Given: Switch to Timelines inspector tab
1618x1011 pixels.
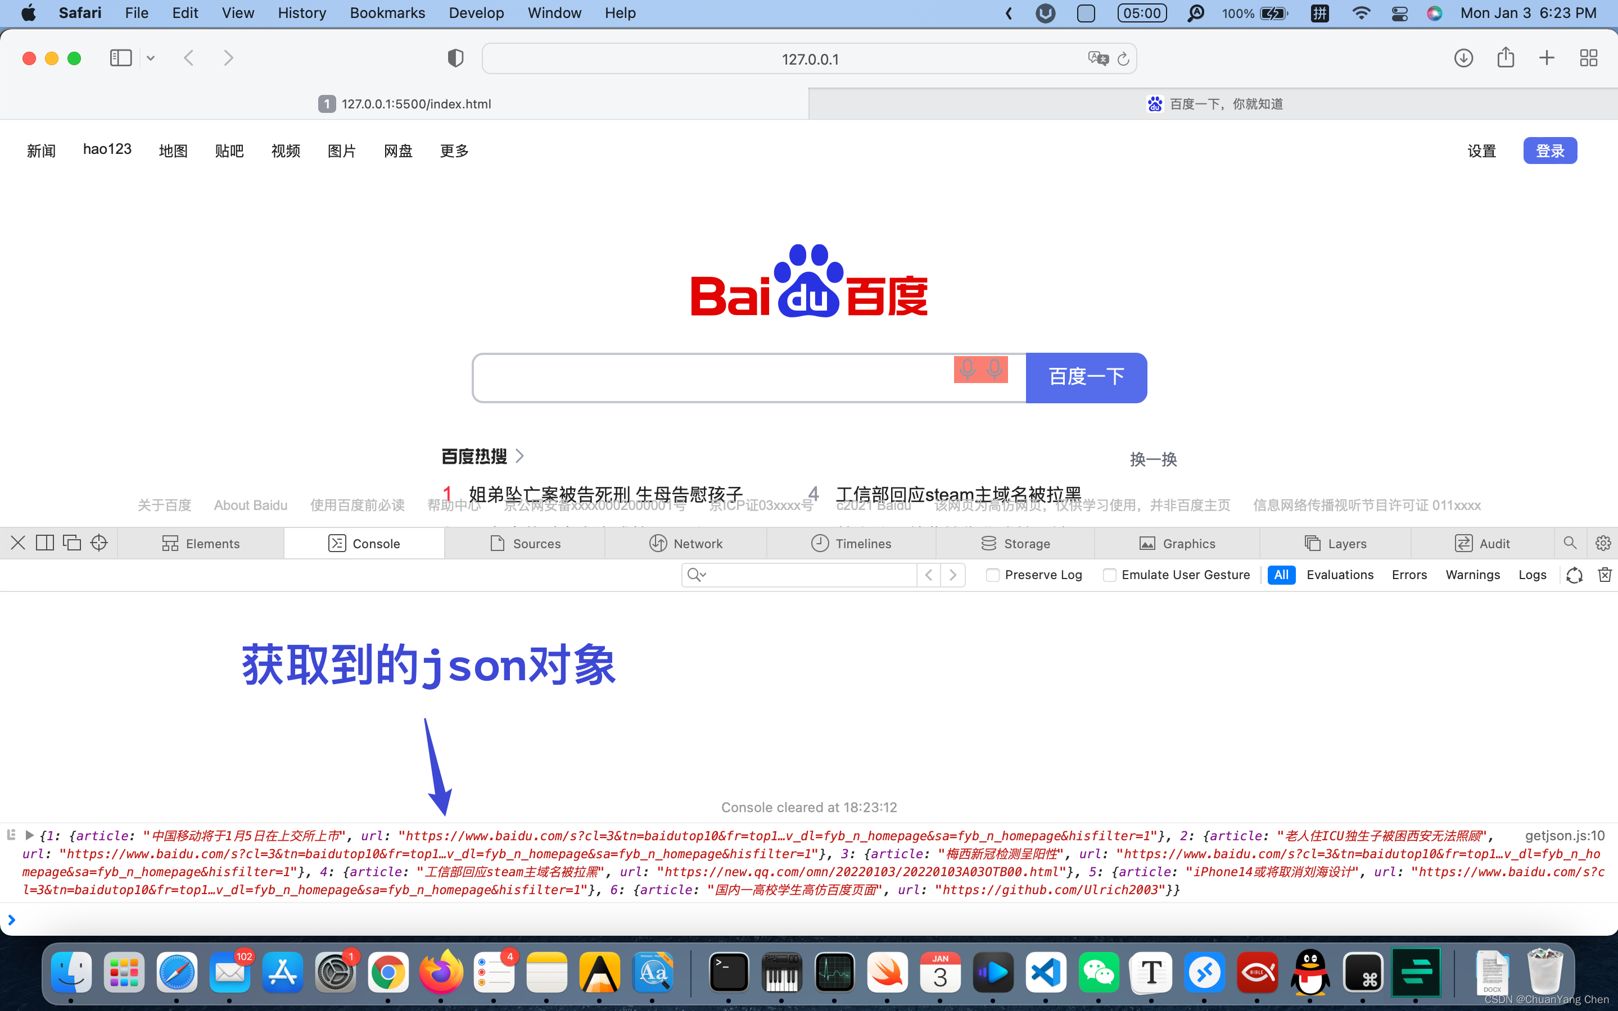Looking at the screenshot, I should coord(851,544).
